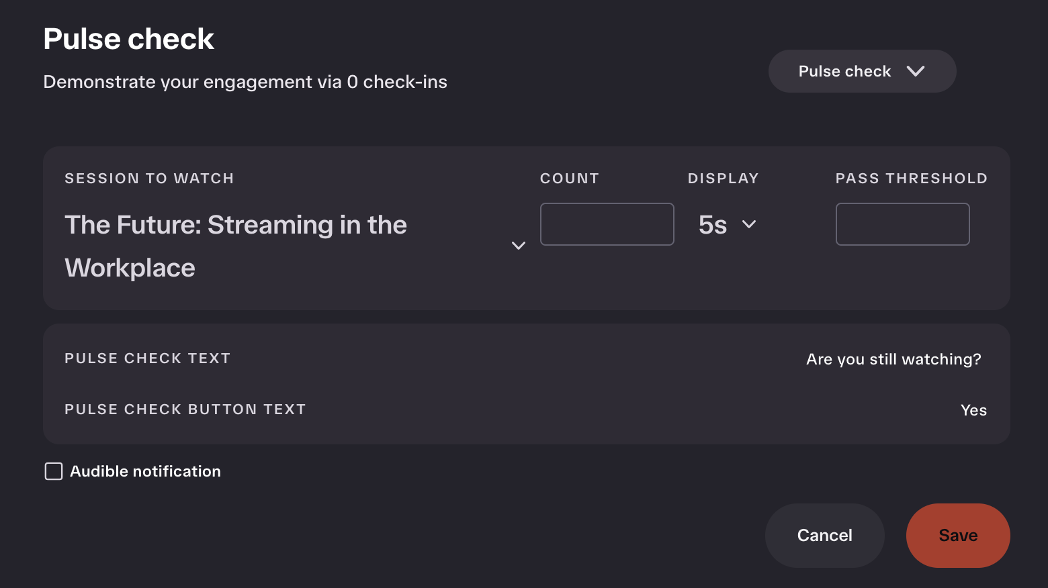Screen dimensions: 1048x588
Task: Focus the Count input box
Action: tap(607, 224)
